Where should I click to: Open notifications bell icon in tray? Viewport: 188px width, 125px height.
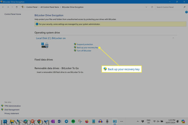click(177, 121)
